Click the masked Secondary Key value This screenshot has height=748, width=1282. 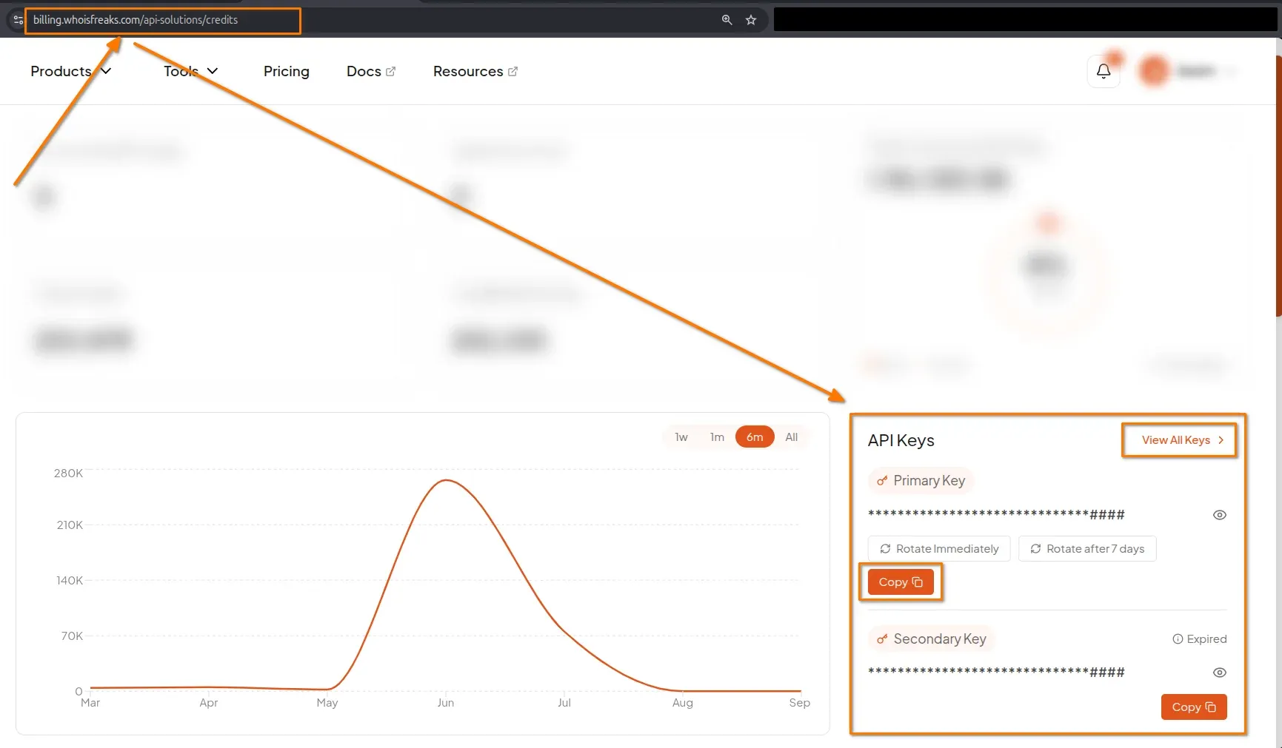(x=996, y=673)
